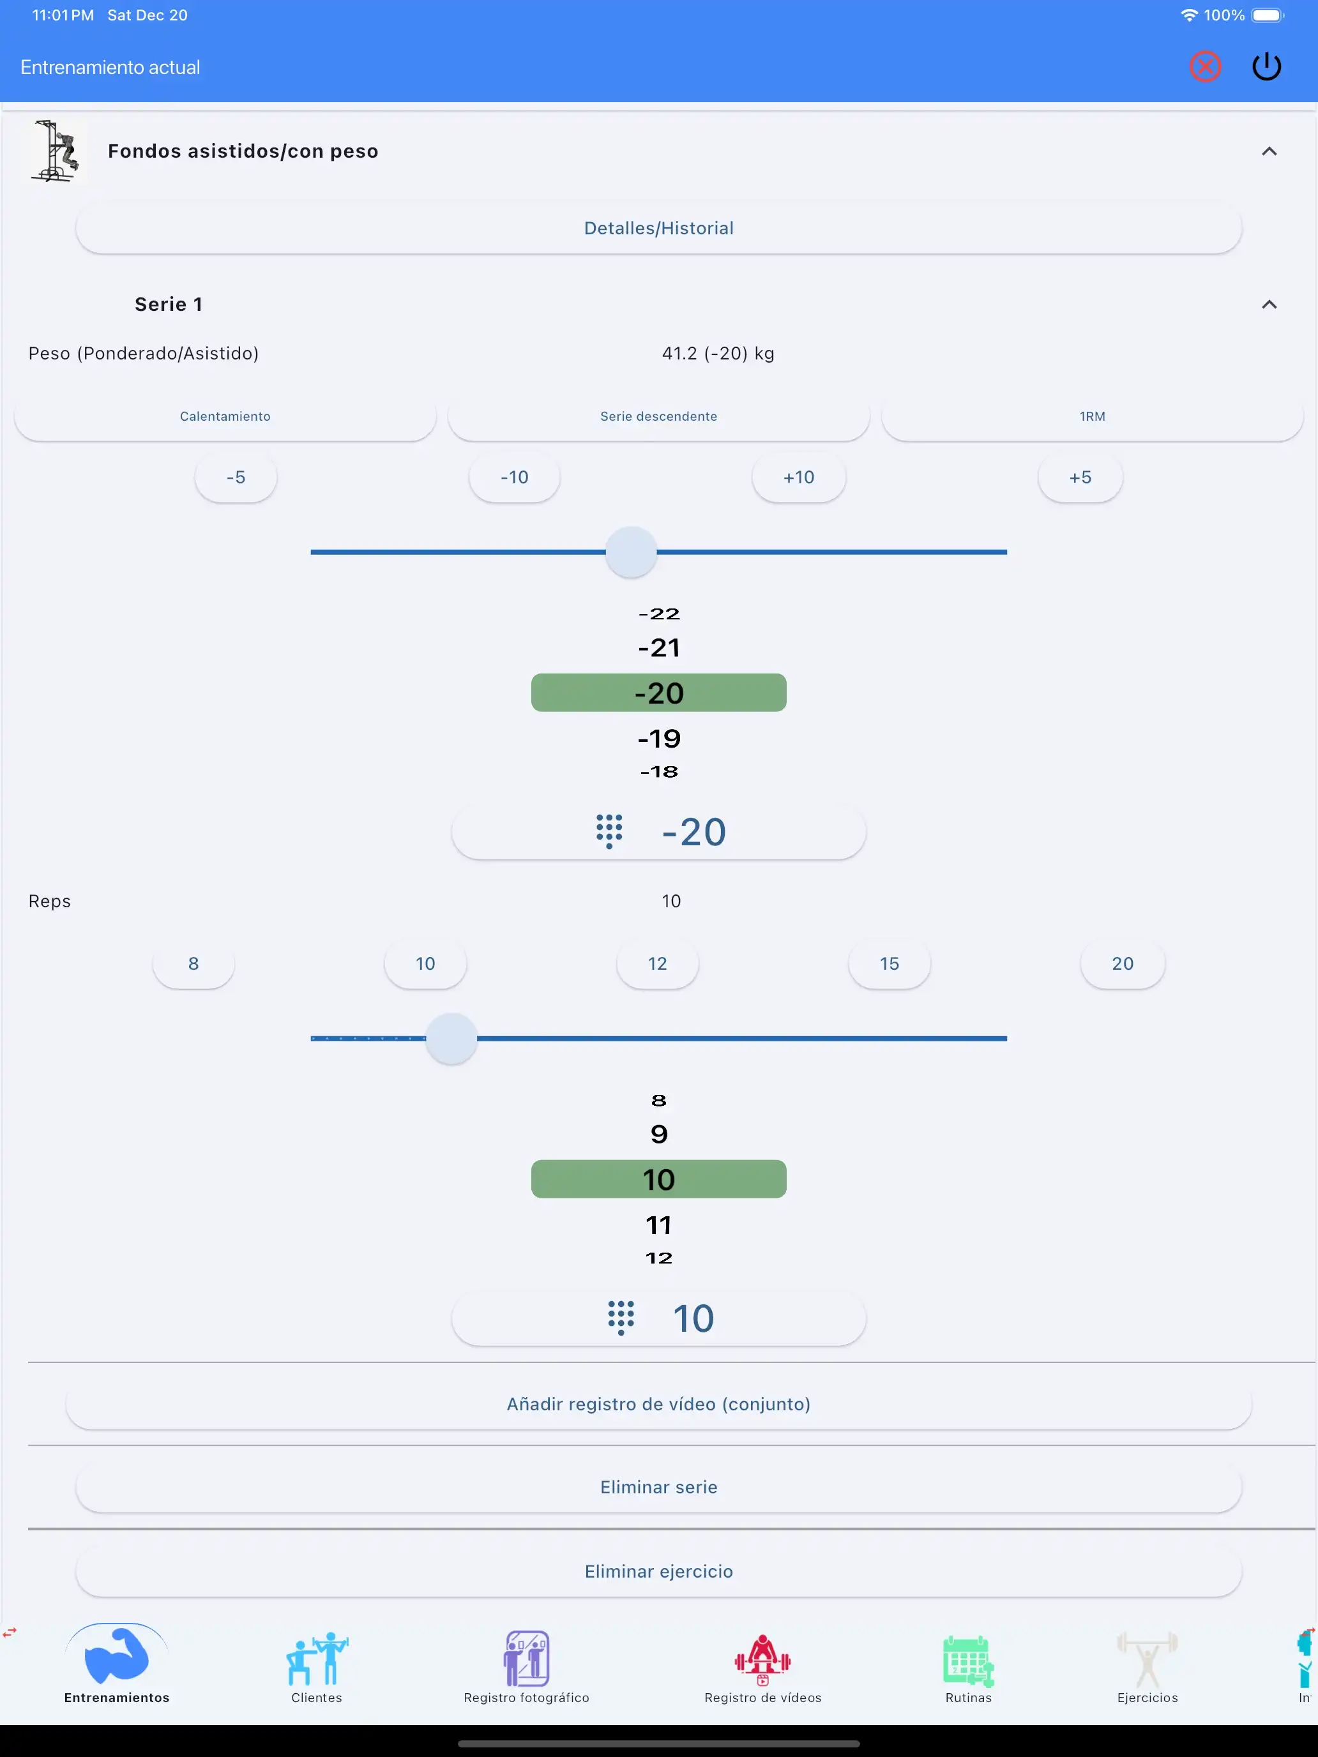Collapse the Serie 1 section
Viewport: 1318px width, 1757px height.
pos(1269,304)
